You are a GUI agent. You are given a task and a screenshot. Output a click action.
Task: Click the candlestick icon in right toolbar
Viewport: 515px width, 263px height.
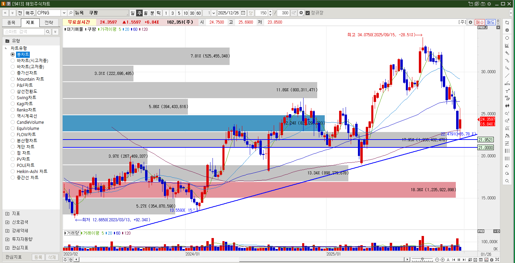click(x=507, y=106)
